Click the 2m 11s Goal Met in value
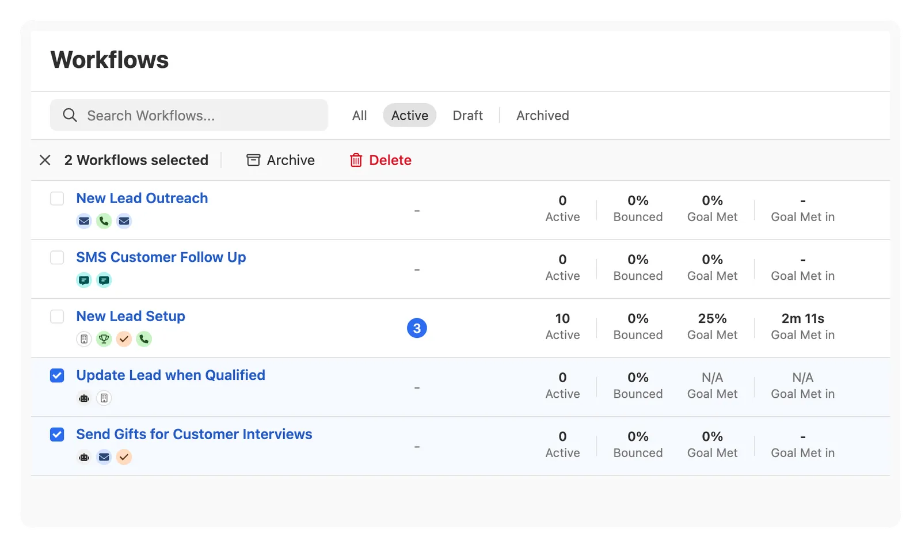The height and width of the screenshot is (548, 921). (x=802, y=318)
